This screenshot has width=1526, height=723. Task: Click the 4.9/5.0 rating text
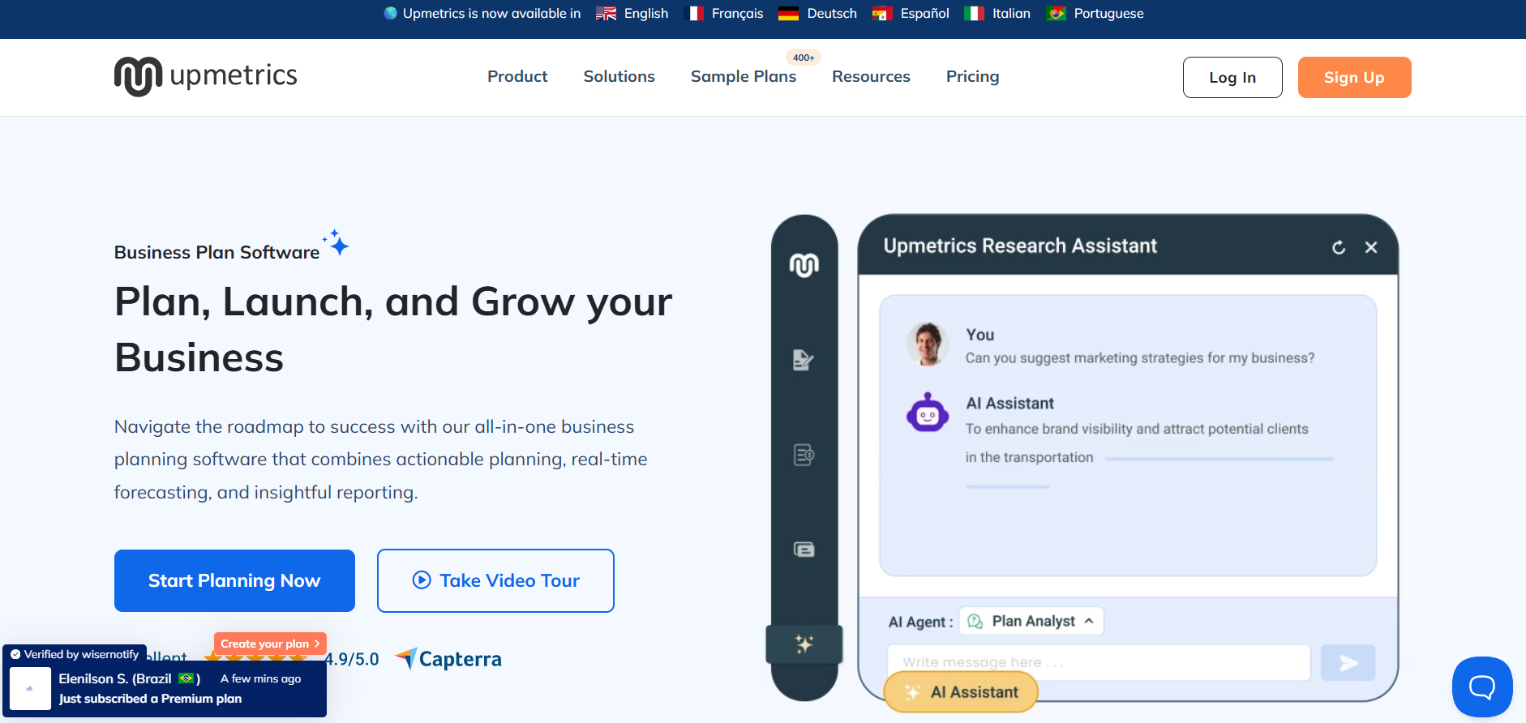pyautogui.click(x=352, y=659)
